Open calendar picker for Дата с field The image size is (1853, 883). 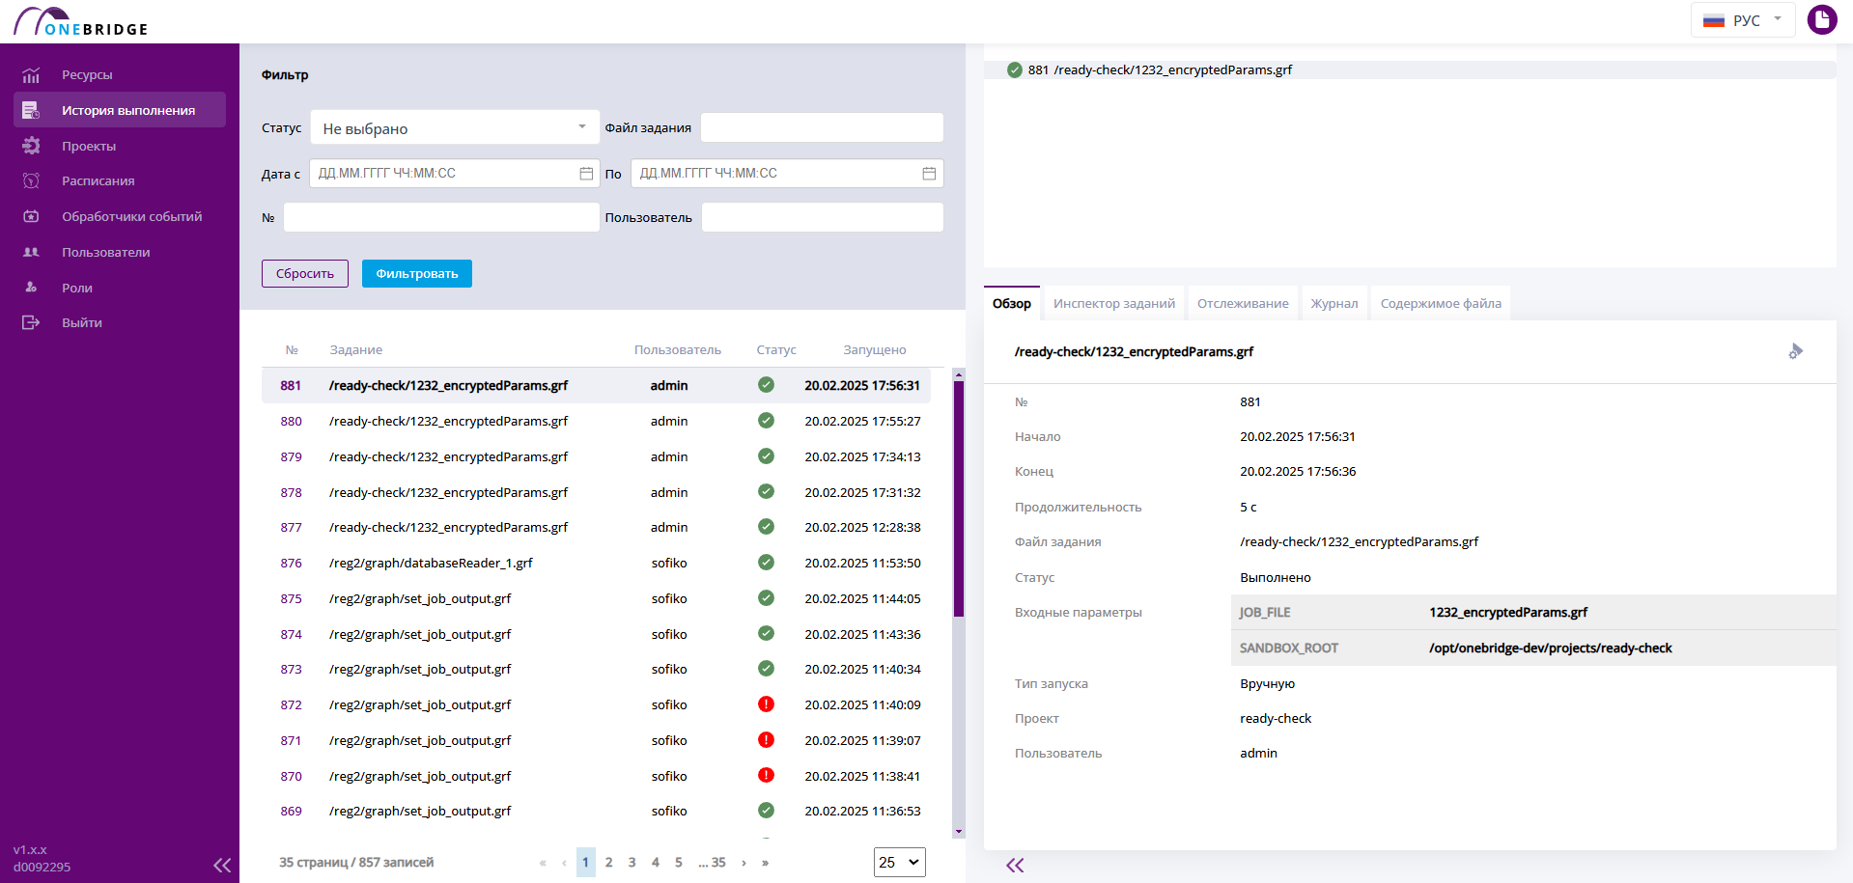click(586, 174)
